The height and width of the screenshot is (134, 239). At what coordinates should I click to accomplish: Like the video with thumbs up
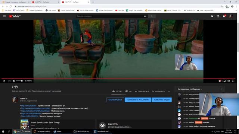(x=114, y=91)
